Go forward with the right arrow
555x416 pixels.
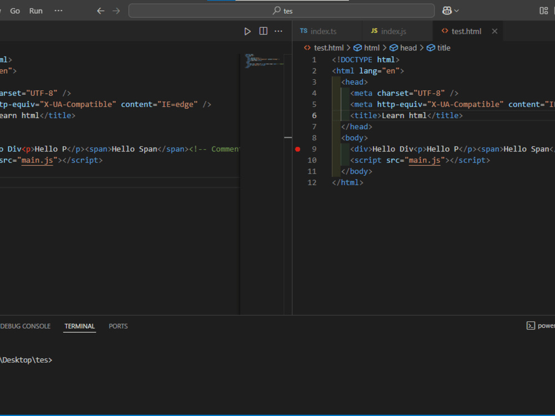pos(116,11)
